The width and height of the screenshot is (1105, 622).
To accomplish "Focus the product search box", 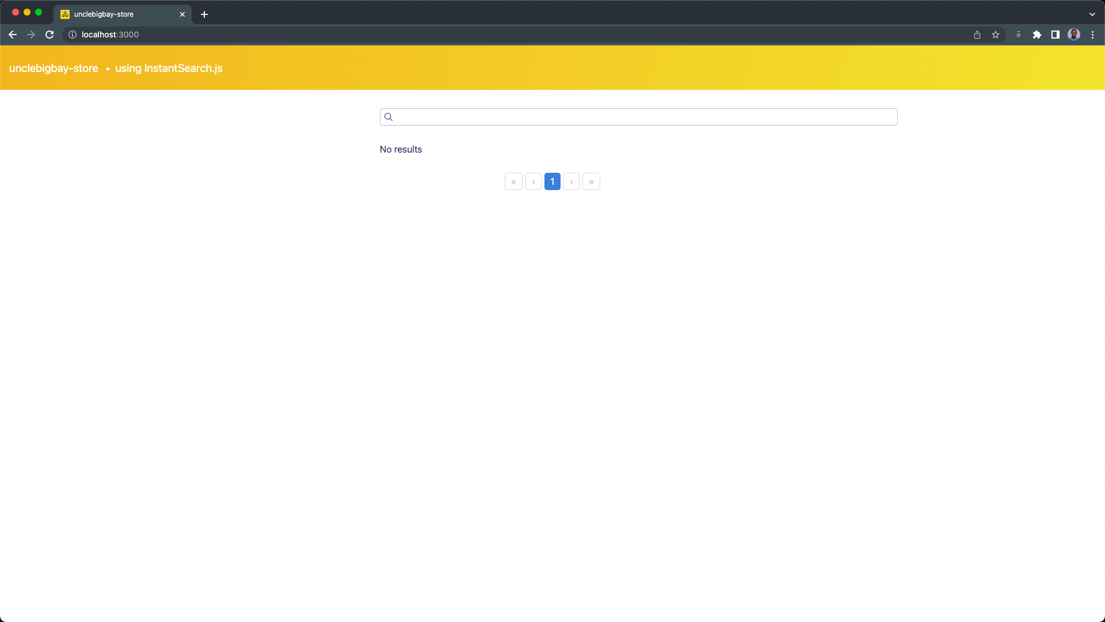I will [x=639, y=117].
